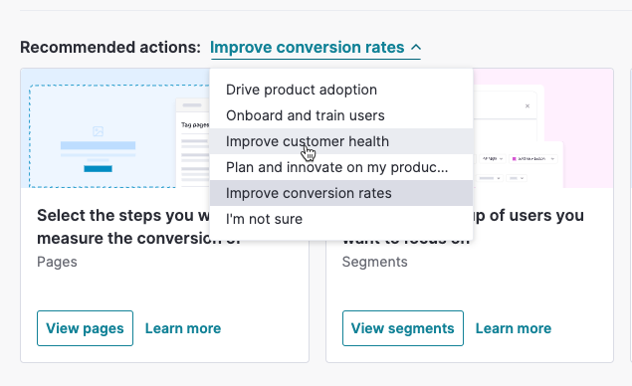632x386 pixels.
Task: Collapse the recommended actions chevron arrow
Action: point(416,48)
